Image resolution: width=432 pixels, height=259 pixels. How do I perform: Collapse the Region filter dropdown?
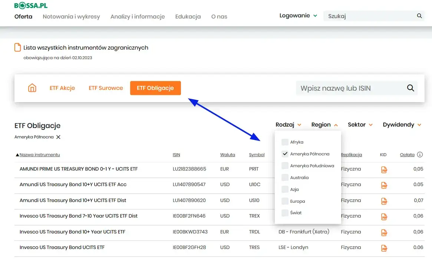(324, 125)
